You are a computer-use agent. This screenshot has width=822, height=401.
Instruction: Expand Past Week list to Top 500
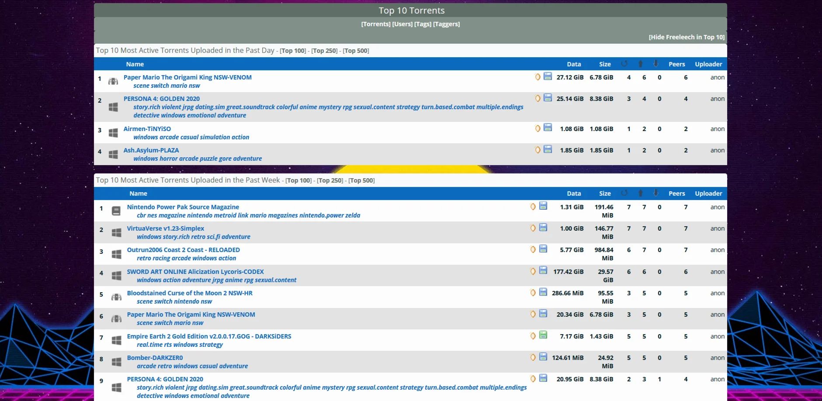tap(361, 180)
